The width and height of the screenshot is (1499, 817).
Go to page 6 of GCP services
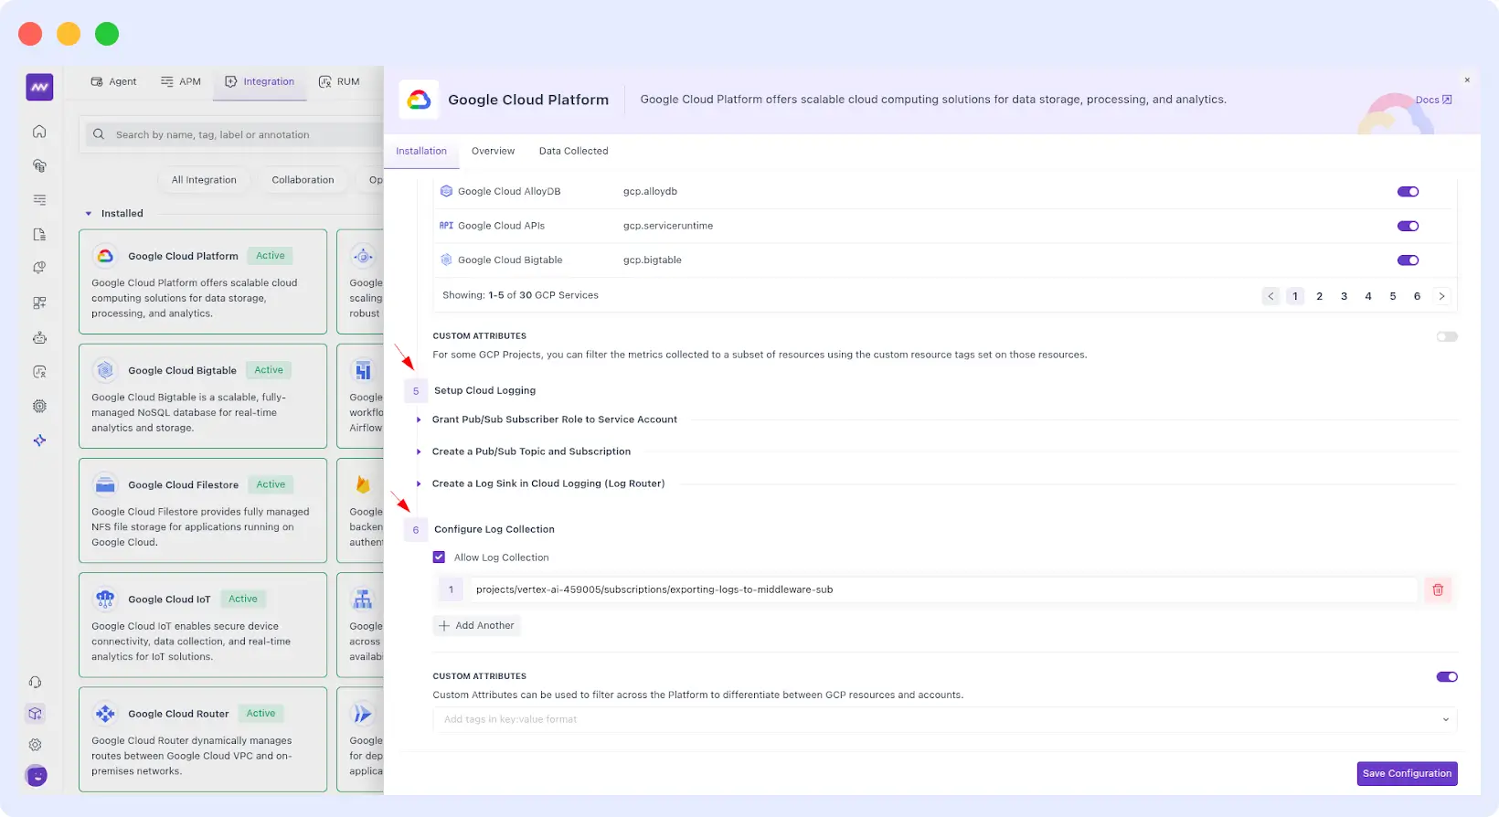tap(1417, 296)
